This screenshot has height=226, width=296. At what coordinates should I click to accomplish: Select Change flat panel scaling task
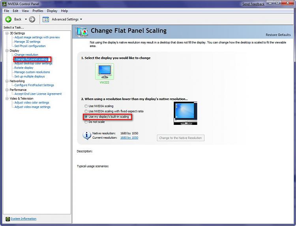point(31,59)
